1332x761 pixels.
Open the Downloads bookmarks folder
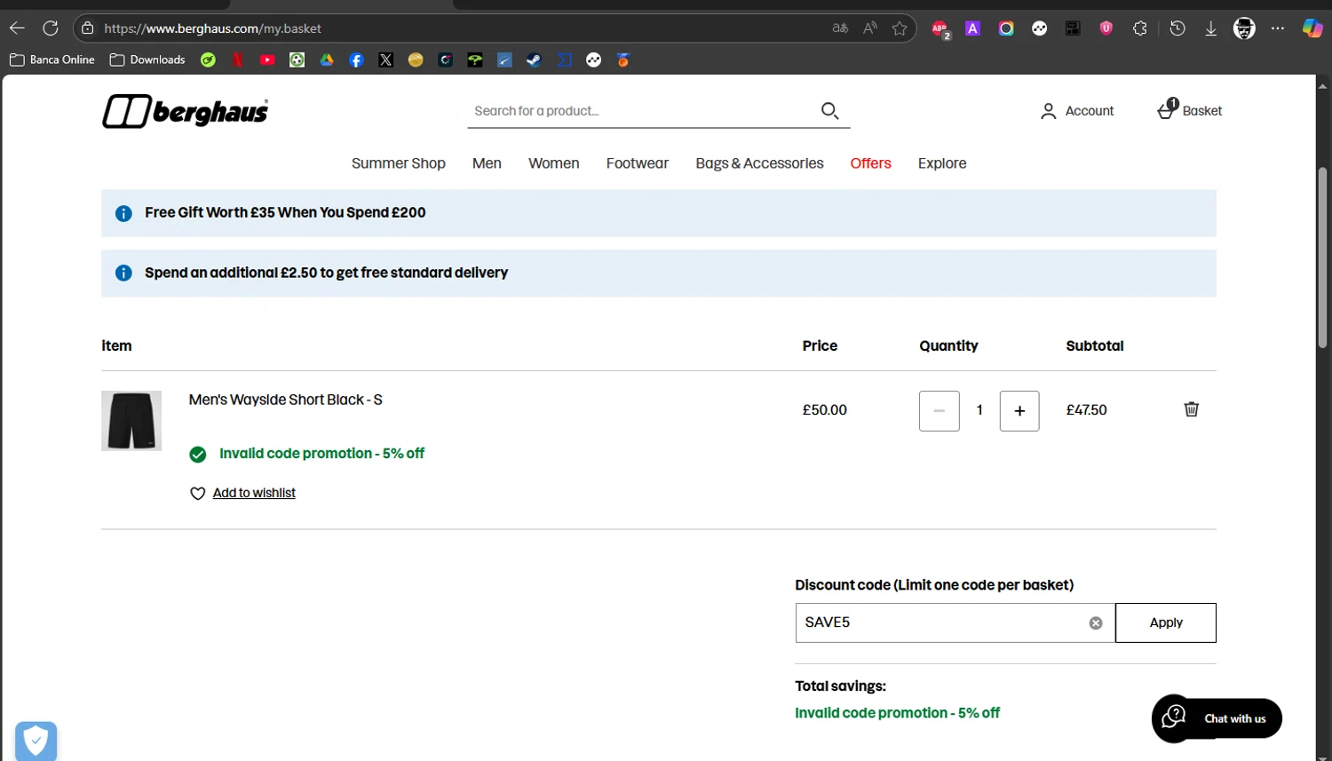coord(147,60)
